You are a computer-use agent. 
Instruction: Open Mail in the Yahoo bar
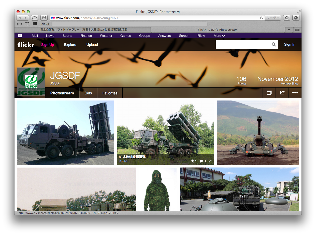[x=35, y=36]
